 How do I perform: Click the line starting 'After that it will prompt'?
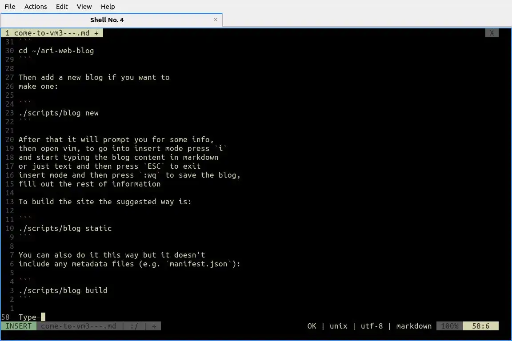(116, 140)
